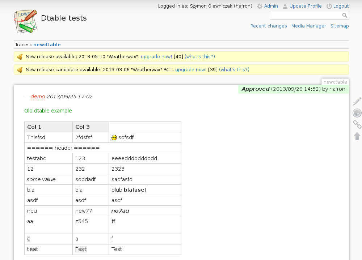Click the Weatherwax release notification icon
The height and width of the screenshot is (260, 362).
coord(20,57)
